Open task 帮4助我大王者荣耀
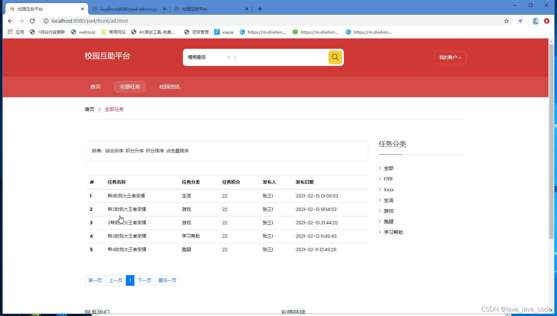This screenshot has width=557, height=316. point(127,249)
